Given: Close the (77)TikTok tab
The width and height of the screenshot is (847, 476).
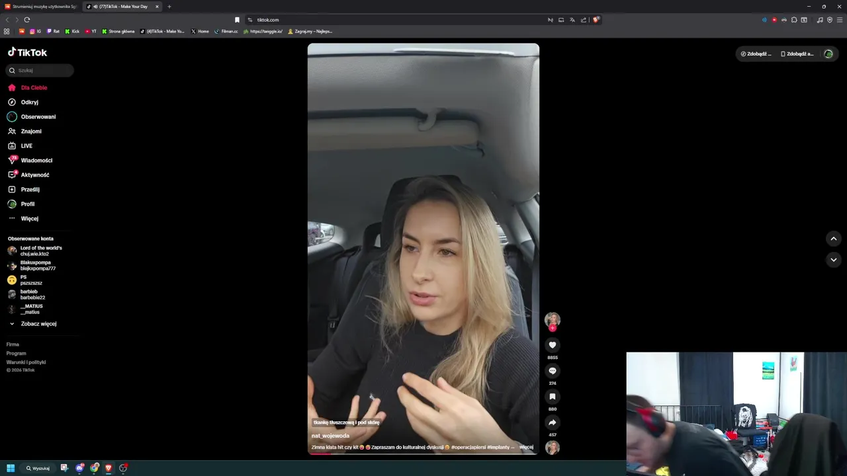Looking at the screenshot, I should point(157,7).
